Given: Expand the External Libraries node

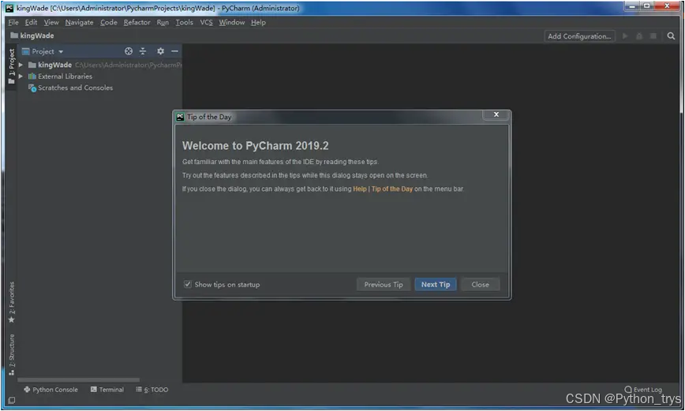Looking at the screenshot, I should [x=21, y=77].
